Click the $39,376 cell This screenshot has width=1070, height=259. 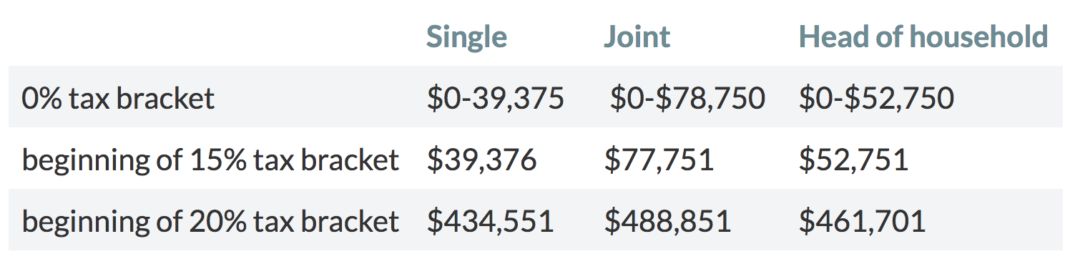(x=481, y=160)
